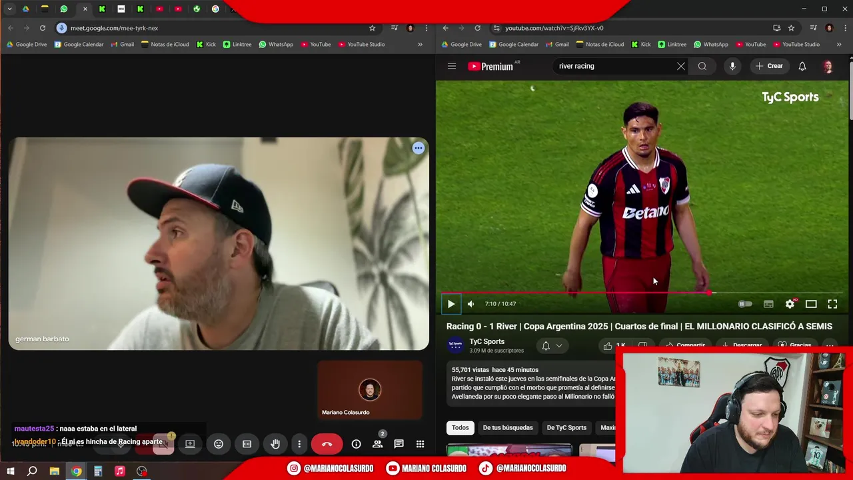End the Google Meet call
Screen dimensions: 853x480
point(327,444)
